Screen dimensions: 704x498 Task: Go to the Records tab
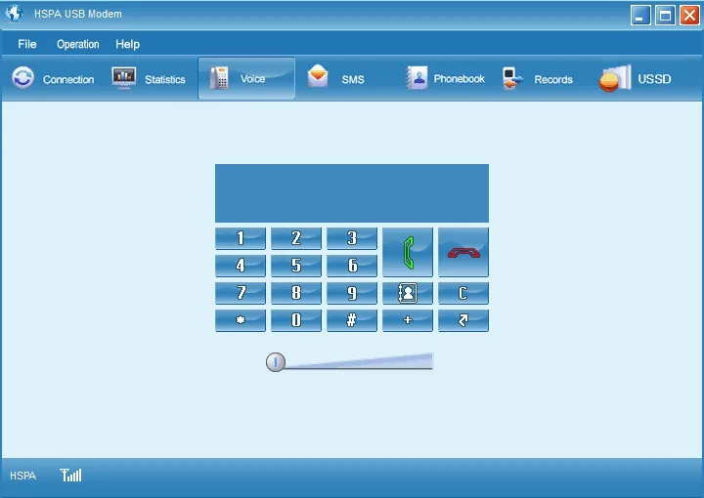(538, 79)
